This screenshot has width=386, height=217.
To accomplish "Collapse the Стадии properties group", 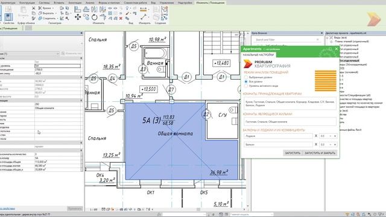I will point(81,143).
